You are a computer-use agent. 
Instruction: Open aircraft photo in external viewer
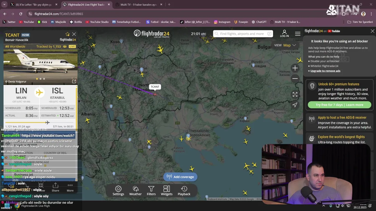[x=74, y=81]
